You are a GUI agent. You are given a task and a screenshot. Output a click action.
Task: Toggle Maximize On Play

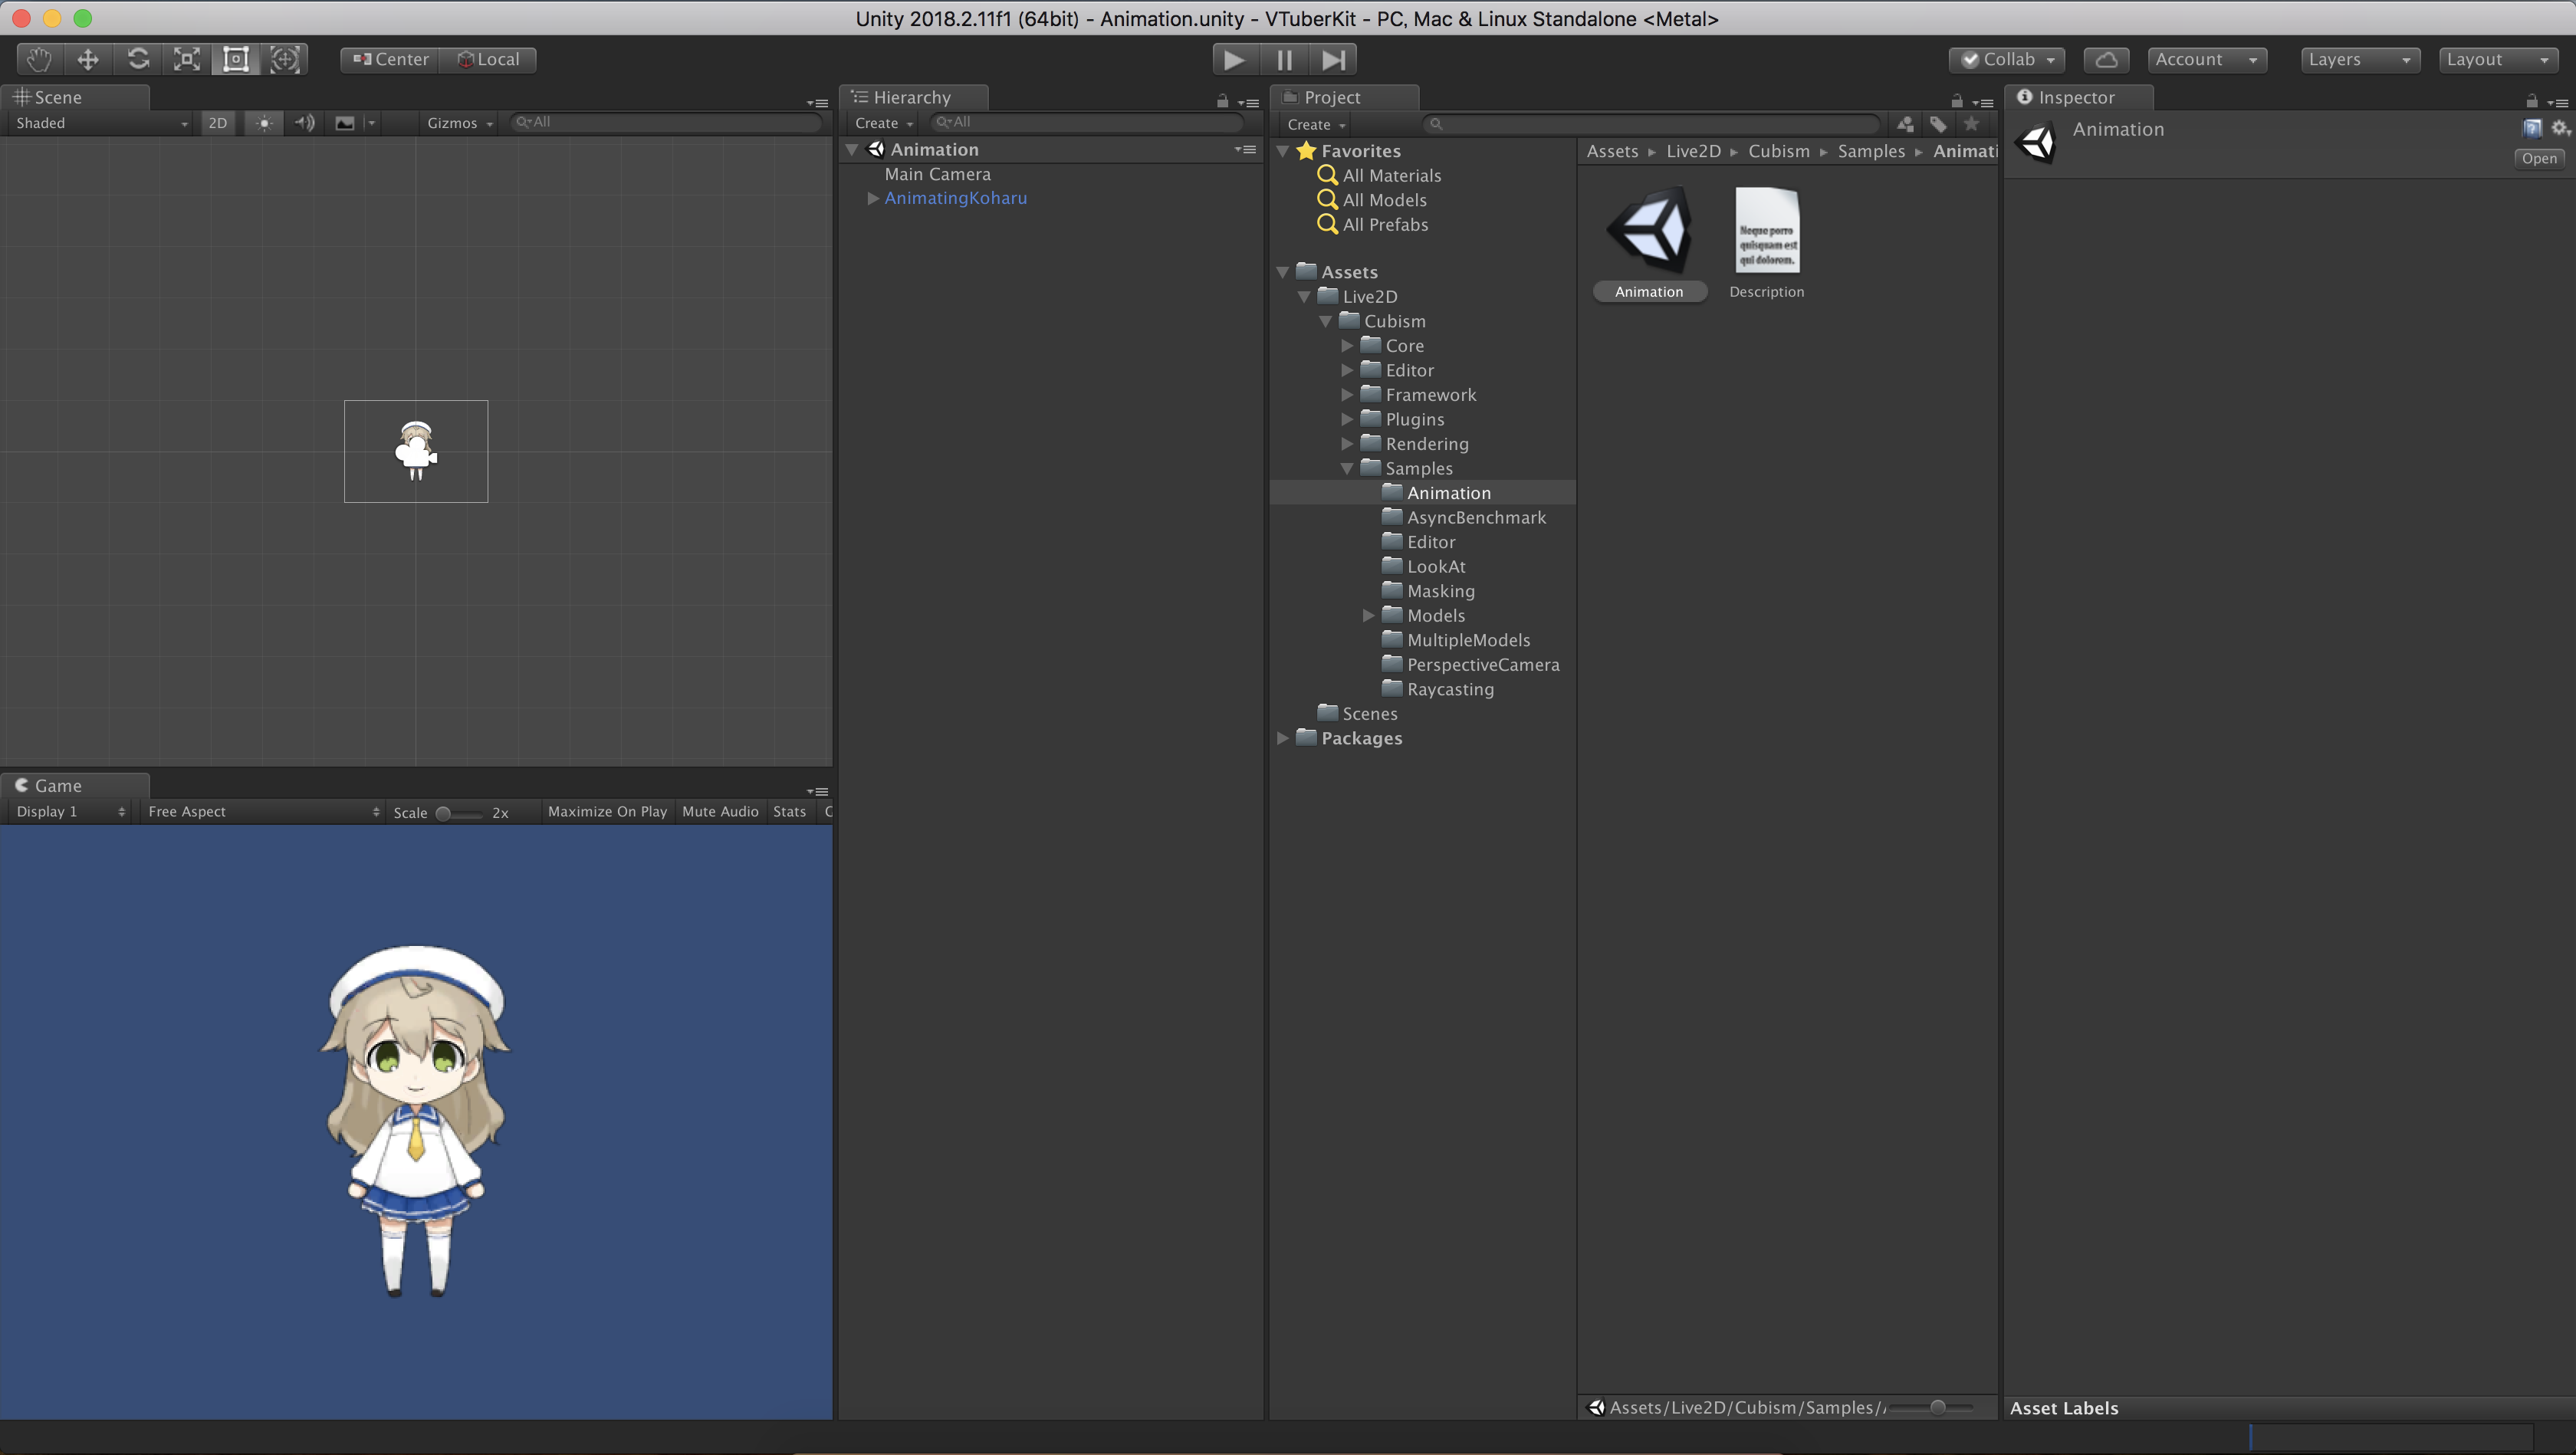click(x=606, y=812)
